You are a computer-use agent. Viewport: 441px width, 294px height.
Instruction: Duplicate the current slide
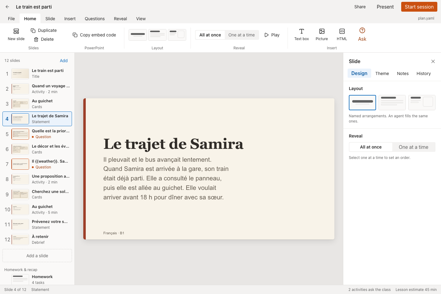[x=43, y=30]
